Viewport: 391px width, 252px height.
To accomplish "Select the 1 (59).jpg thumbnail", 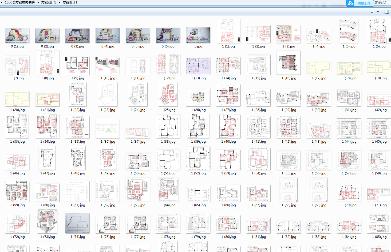I will pos(17,191).
